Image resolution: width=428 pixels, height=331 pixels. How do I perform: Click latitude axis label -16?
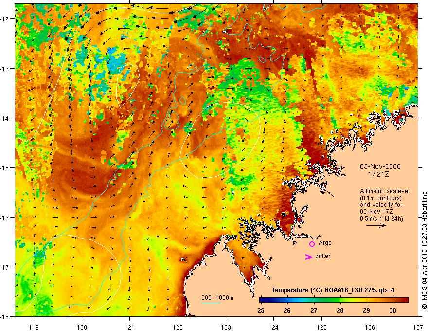tap(4, 218)
